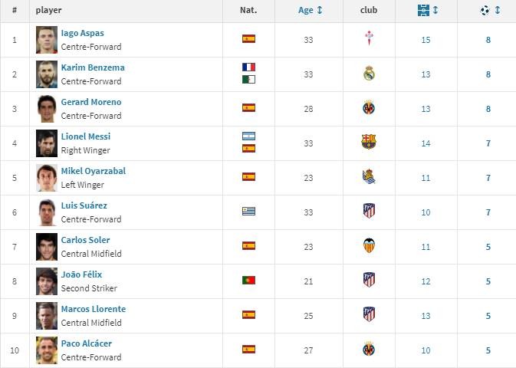Image resolution: width=516 pixels, height=368 pixels.
Task: Click the Portugal flag icon
Action: coord(248,280)
